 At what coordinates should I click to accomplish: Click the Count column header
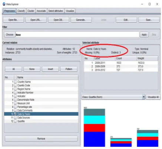[x=126, y=58]
